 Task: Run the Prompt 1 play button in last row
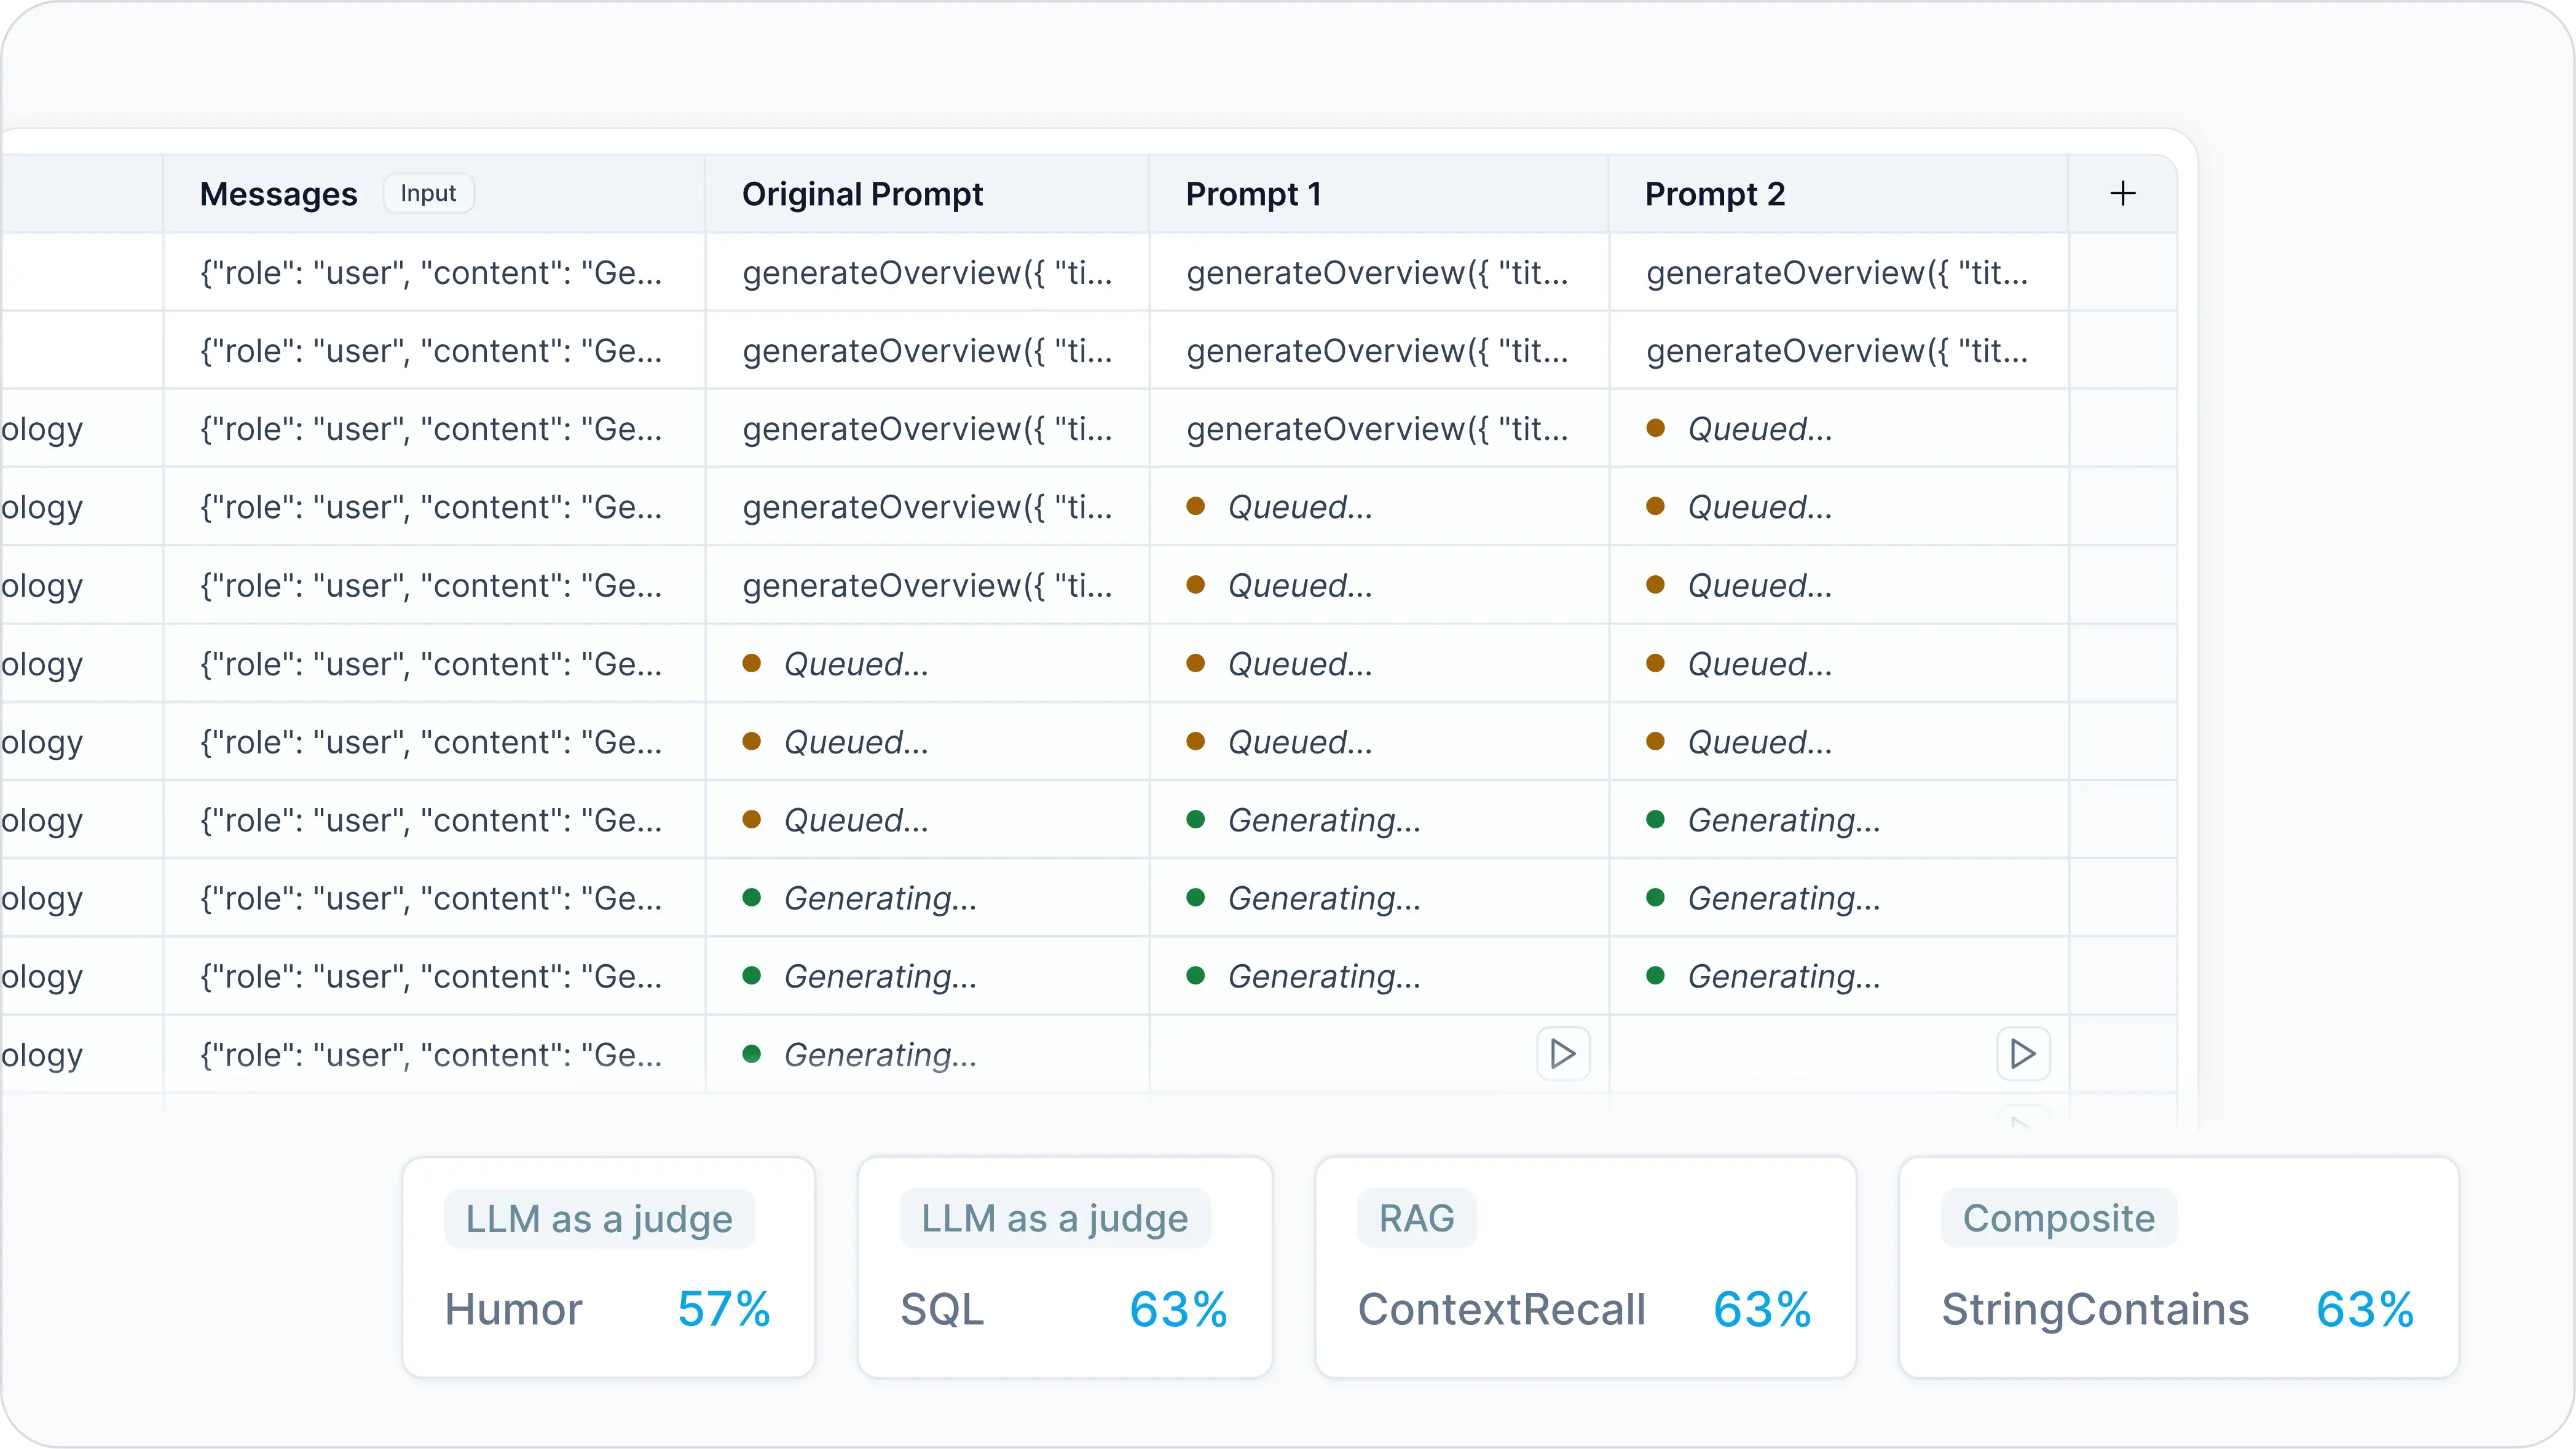tap(1563, 1053)
